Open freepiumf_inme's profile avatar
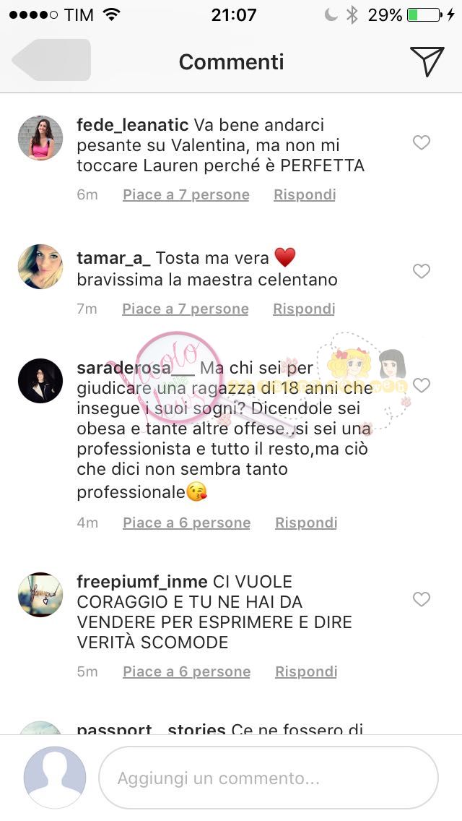Image resolution: width=462 pixels, height=821 pixels. (40, 594)
